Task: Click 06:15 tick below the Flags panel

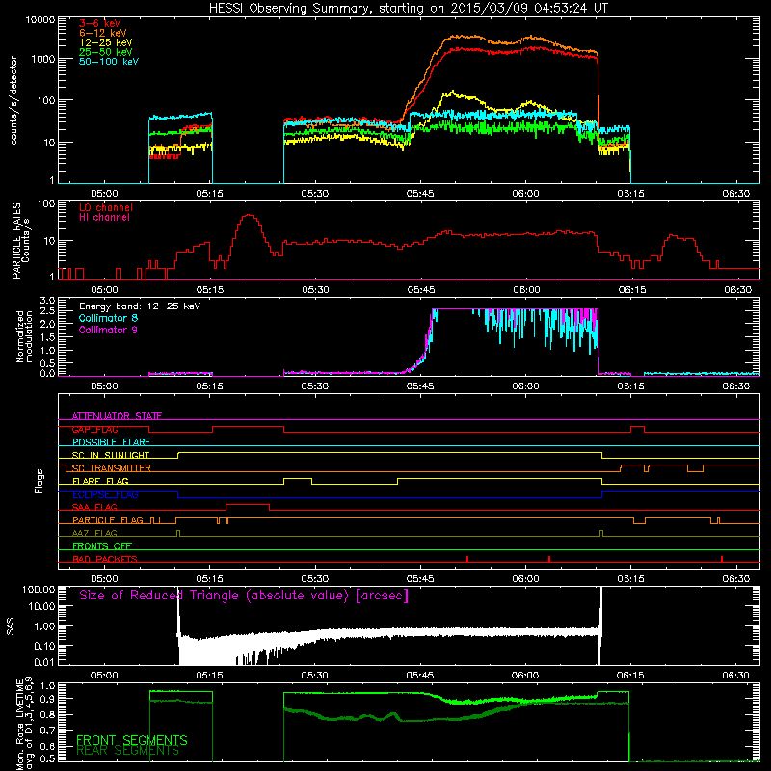Action: (x=631, y=579)
